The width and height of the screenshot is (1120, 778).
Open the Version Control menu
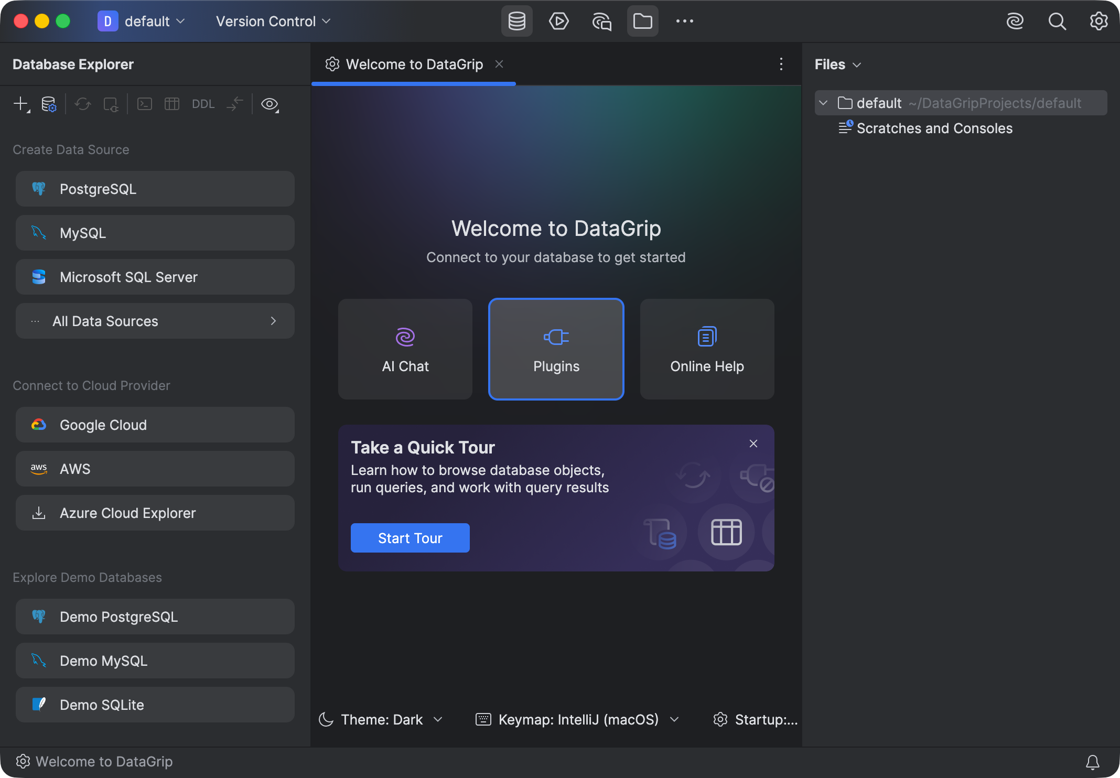click(x=273, y=21)
